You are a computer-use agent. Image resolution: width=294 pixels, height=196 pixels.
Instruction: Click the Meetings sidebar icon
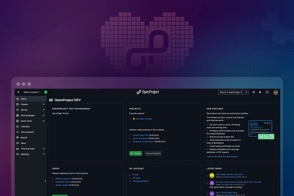(17, 154)
